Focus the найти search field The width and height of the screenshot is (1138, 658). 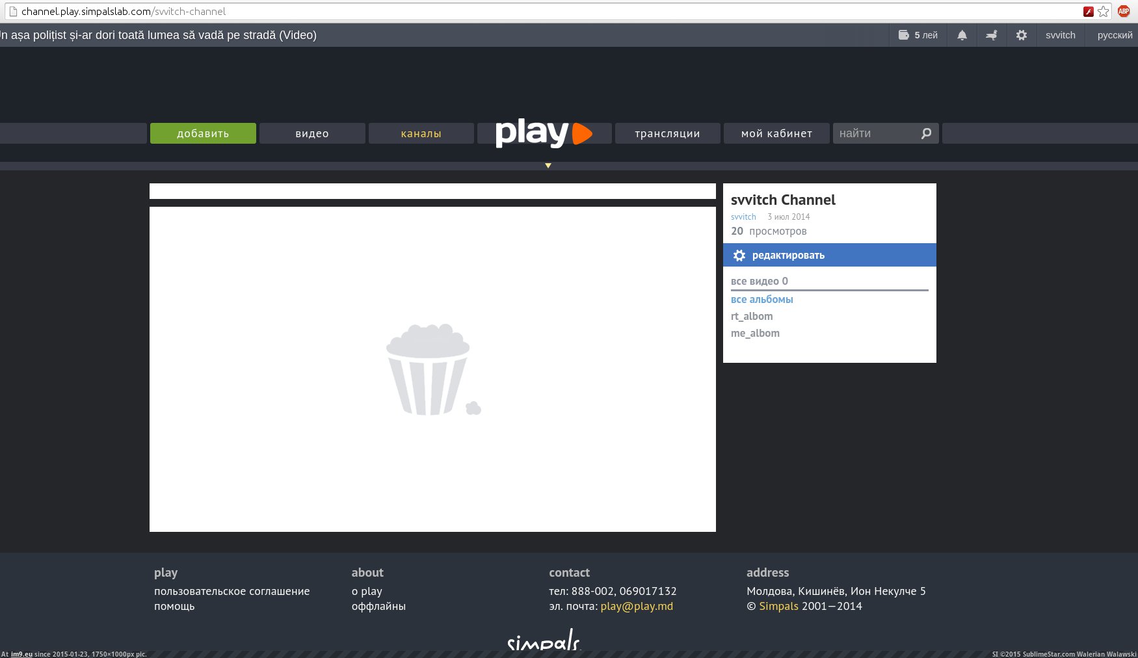pyautogui.click(x=875, y=133)
